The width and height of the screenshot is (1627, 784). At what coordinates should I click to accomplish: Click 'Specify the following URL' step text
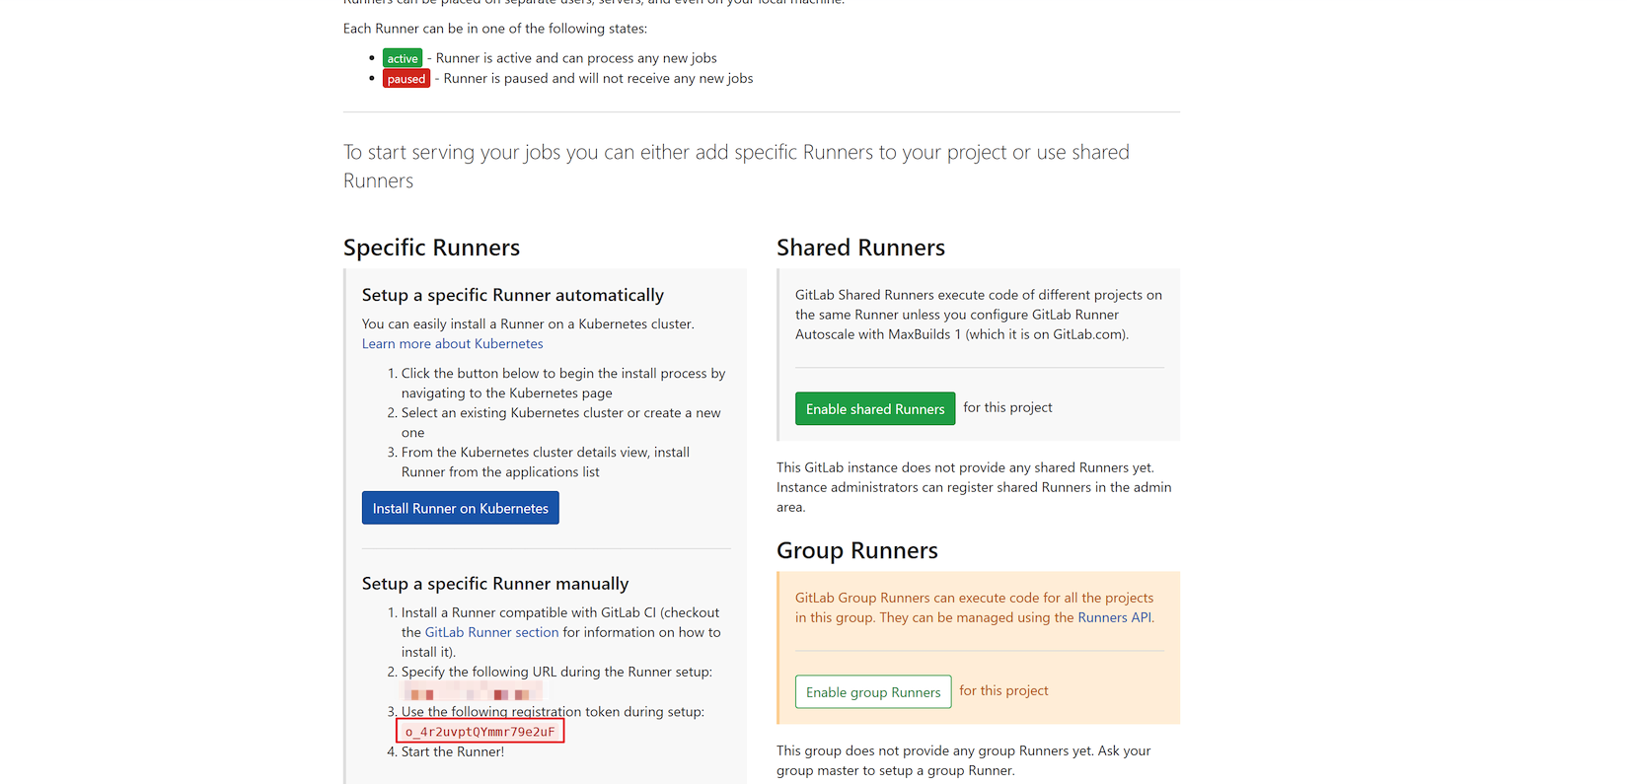click(x=556, y=672)
